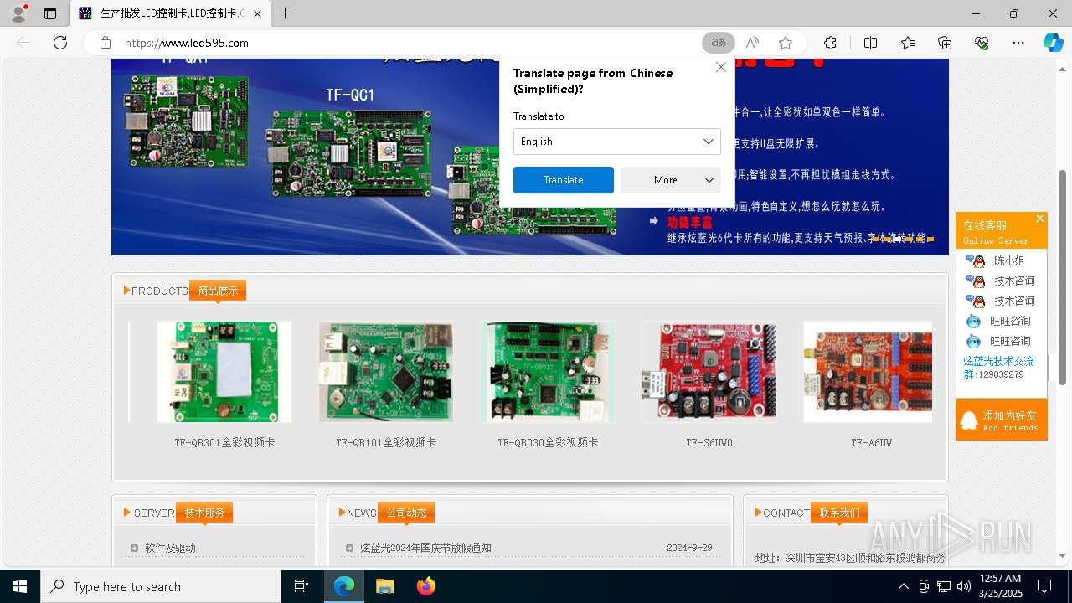This screenshot has width=1072, height=603.
Task: Click first 技术咨询 QQ contact
Action: point(1001,281)
